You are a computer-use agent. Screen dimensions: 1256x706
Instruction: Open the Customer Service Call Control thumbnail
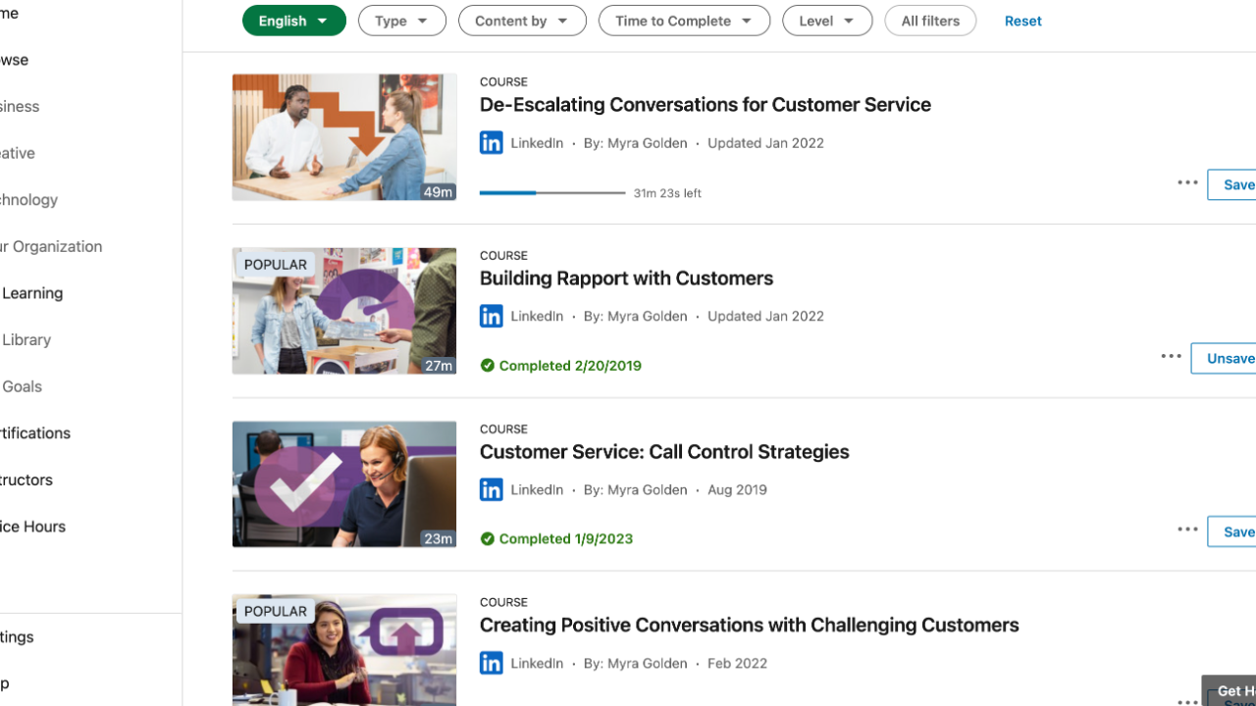pos(344,484)
